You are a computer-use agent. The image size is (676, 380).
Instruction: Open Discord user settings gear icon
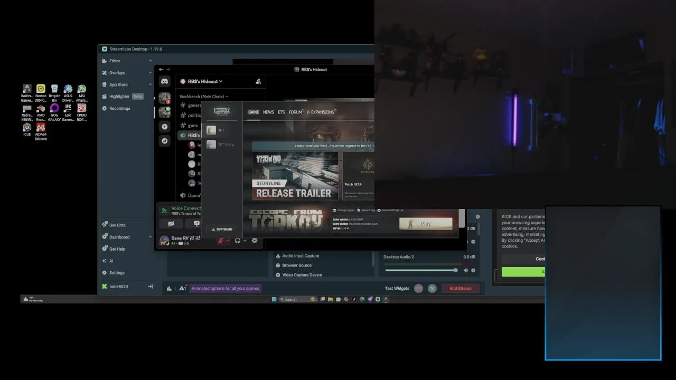coord(255,241)
